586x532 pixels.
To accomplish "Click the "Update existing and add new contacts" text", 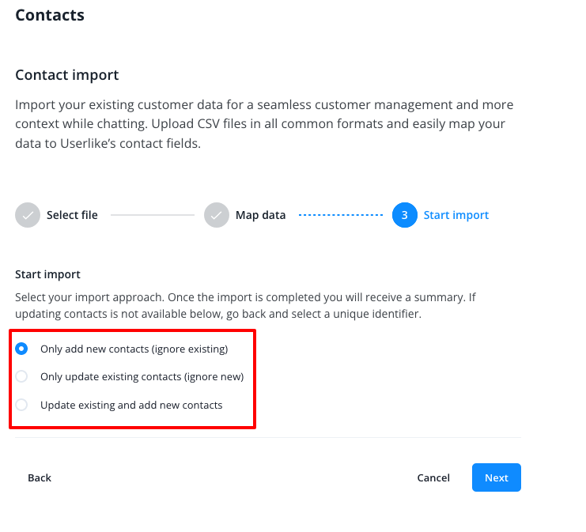I will click(131, 405).
